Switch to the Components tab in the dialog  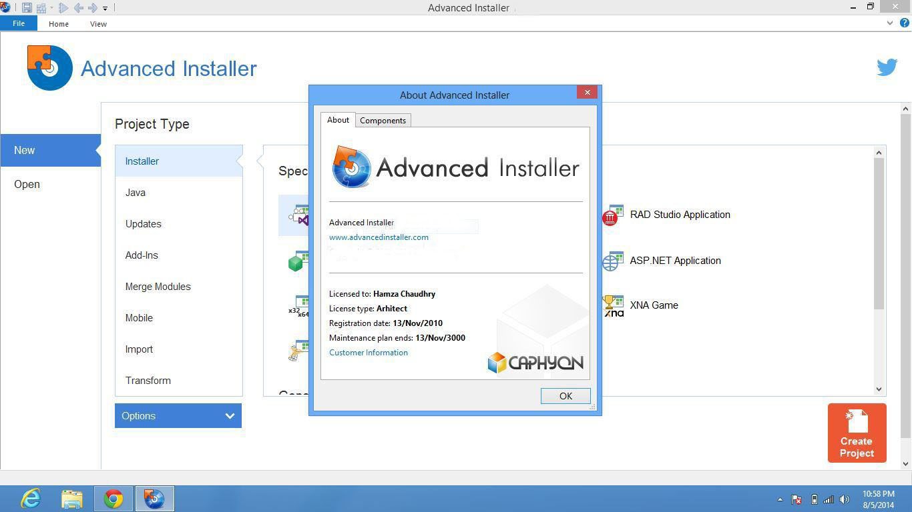coord(383,121)
